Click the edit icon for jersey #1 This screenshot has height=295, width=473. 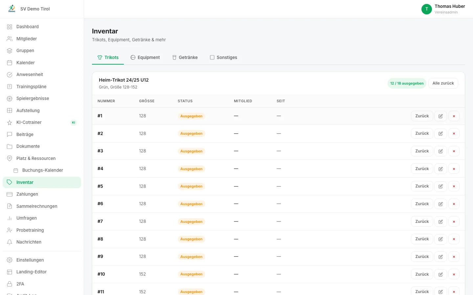pos(440,116)
